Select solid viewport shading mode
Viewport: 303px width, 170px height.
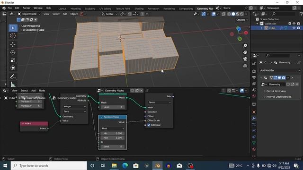point(233,14)
